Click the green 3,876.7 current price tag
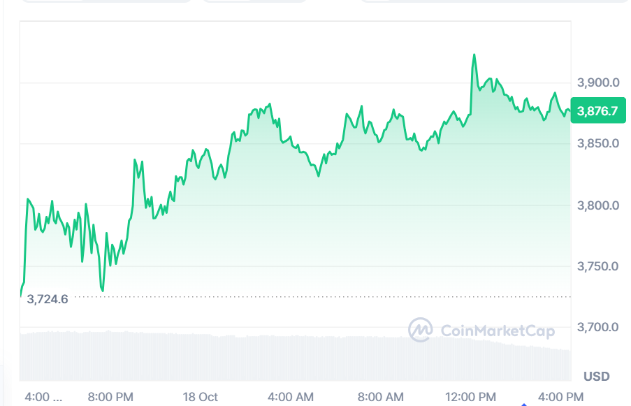Screen dimensions: 631x406 click(598, 110)
